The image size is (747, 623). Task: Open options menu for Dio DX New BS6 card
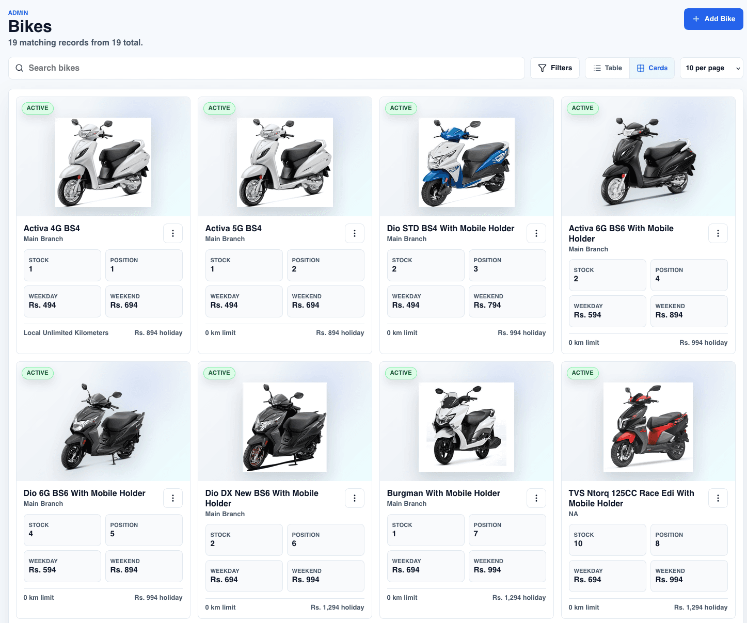point(355,498)
